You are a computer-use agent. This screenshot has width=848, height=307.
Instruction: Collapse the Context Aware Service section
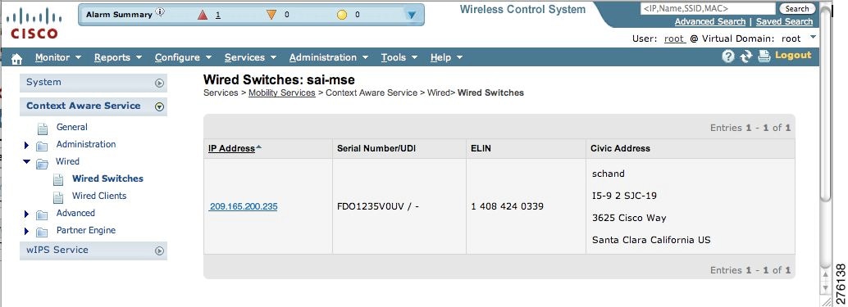(x=159, y=106)
